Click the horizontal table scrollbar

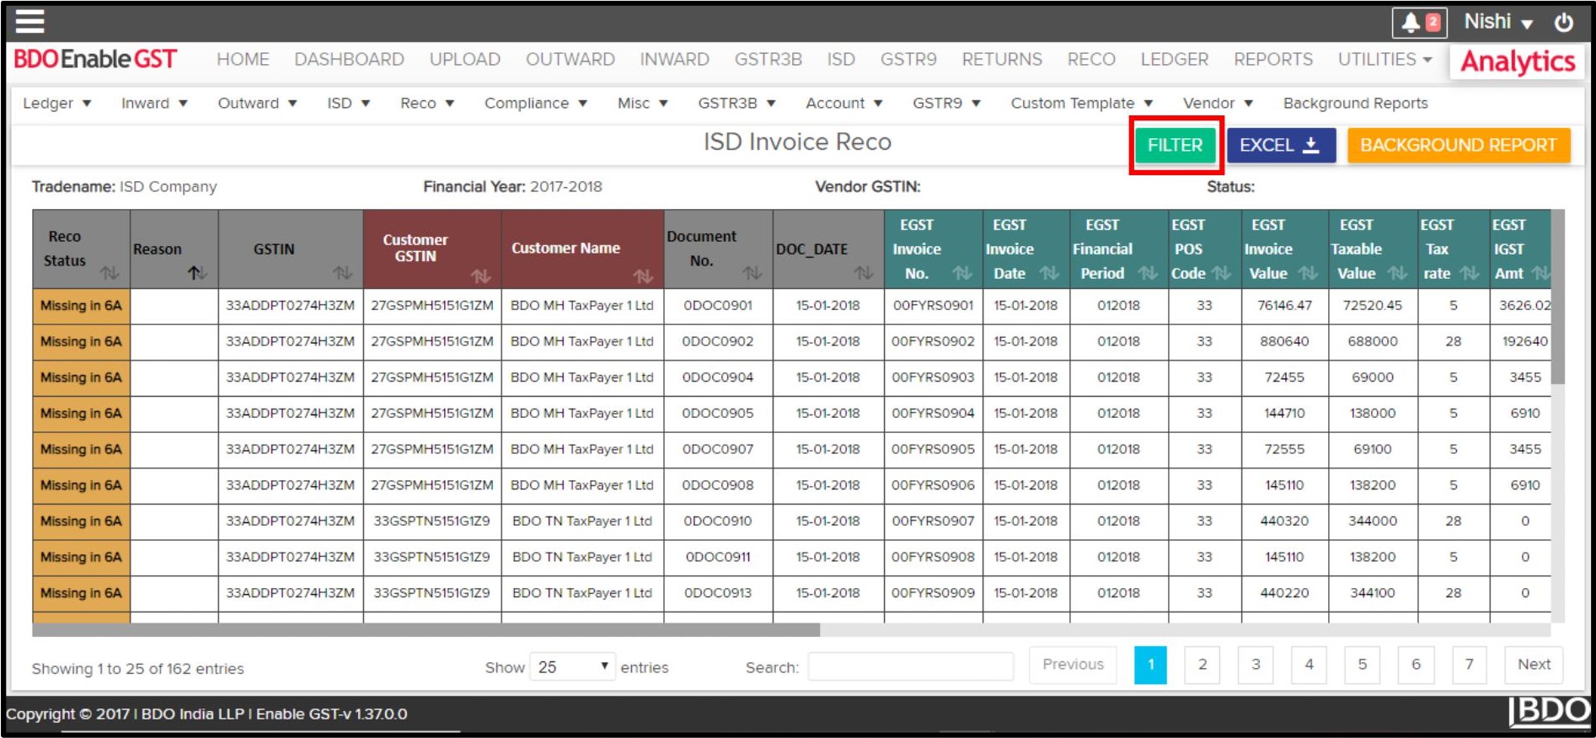pyautogui.click(x=426, y=630)
